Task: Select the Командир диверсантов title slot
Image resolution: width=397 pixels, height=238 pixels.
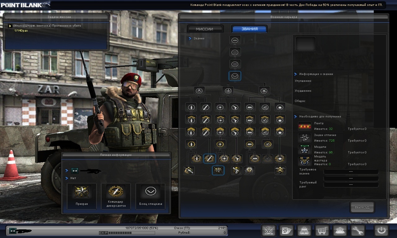Action: 116,196
